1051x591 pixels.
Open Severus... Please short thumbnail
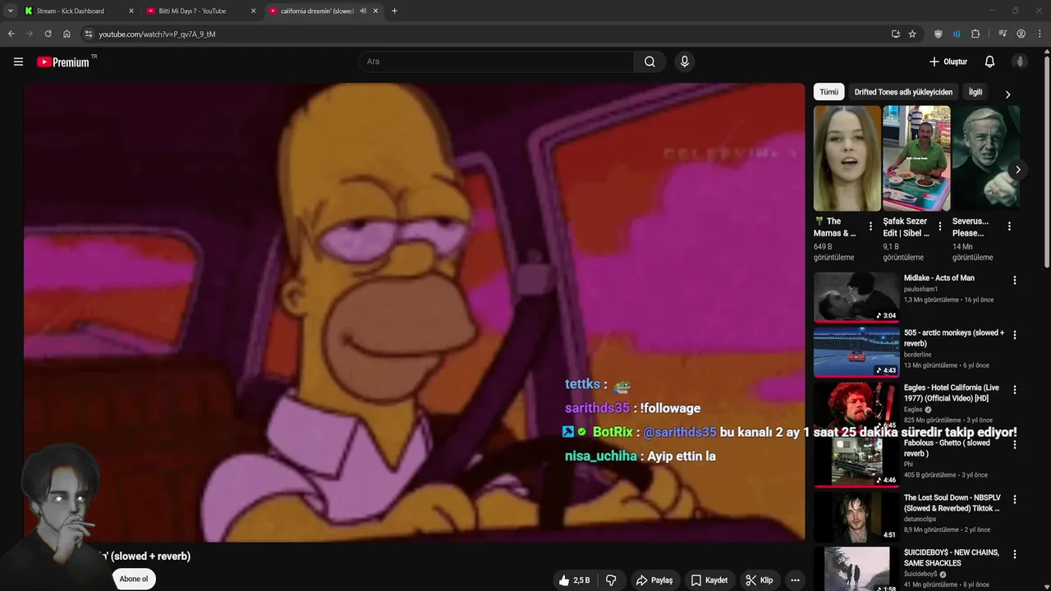[985, 158]
